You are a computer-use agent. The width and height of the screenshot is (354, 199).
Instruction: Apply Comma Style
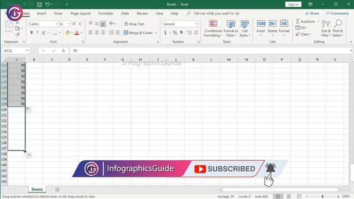(x=181, y=33)
